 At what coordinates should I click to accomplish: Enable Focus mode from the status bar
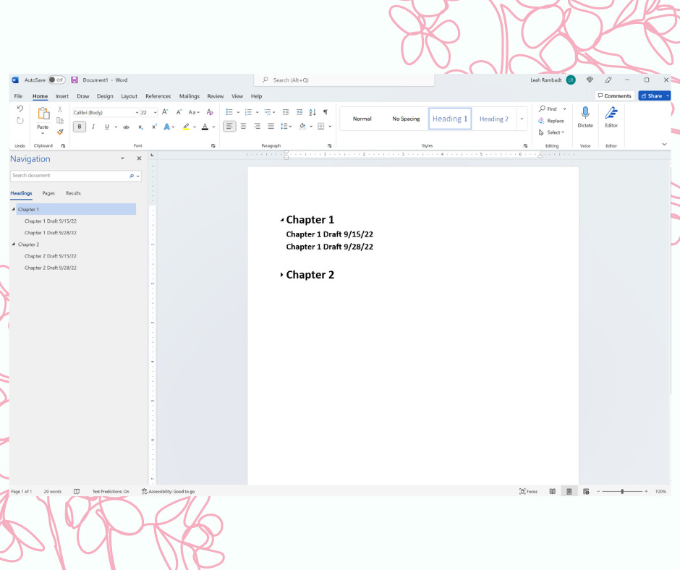[528, 490]
